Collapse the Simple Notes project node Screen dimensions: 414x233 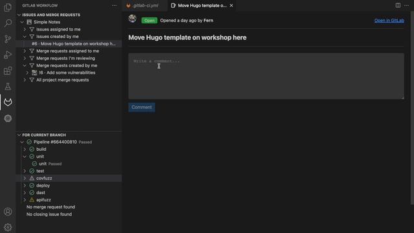(x=22, y=22)
